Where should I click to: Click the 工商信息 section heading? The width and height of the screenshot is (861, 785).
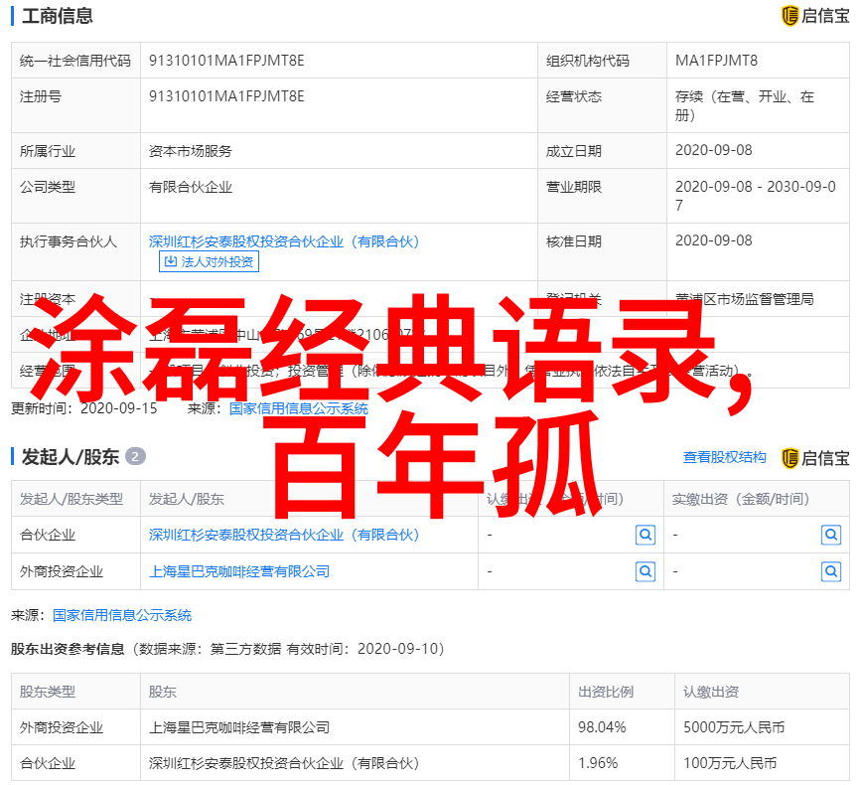(58, 16)
